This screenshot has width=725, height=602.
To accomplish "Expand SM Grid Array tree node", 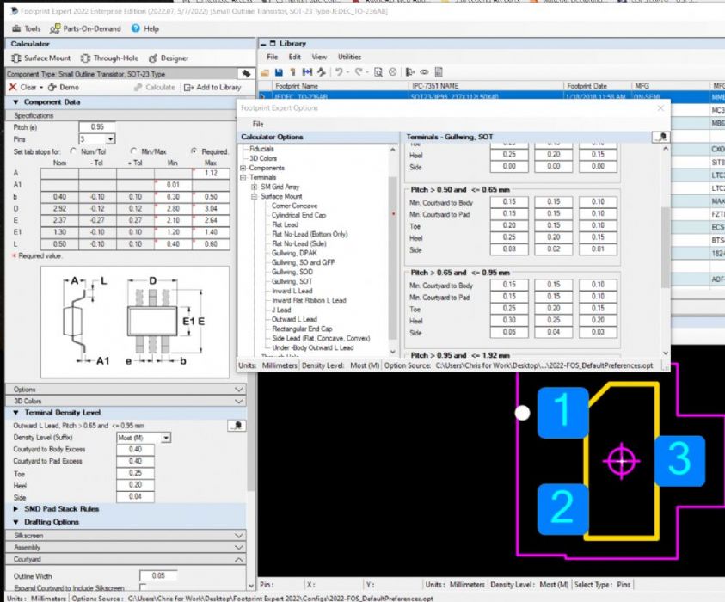I will pos(254,187).
